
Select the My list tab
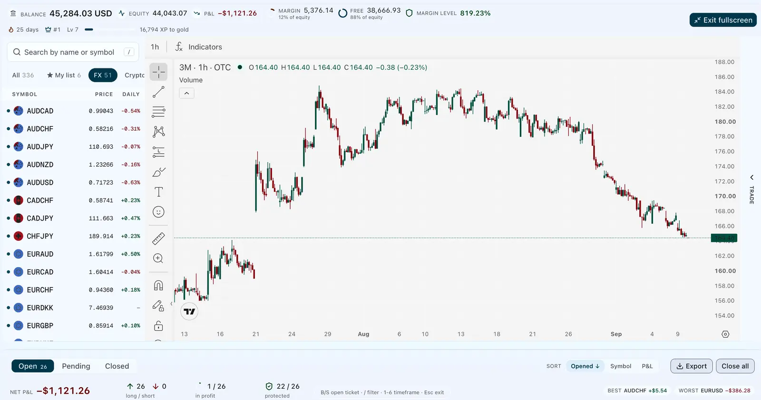pyautogui.click(x=64, y=75)
